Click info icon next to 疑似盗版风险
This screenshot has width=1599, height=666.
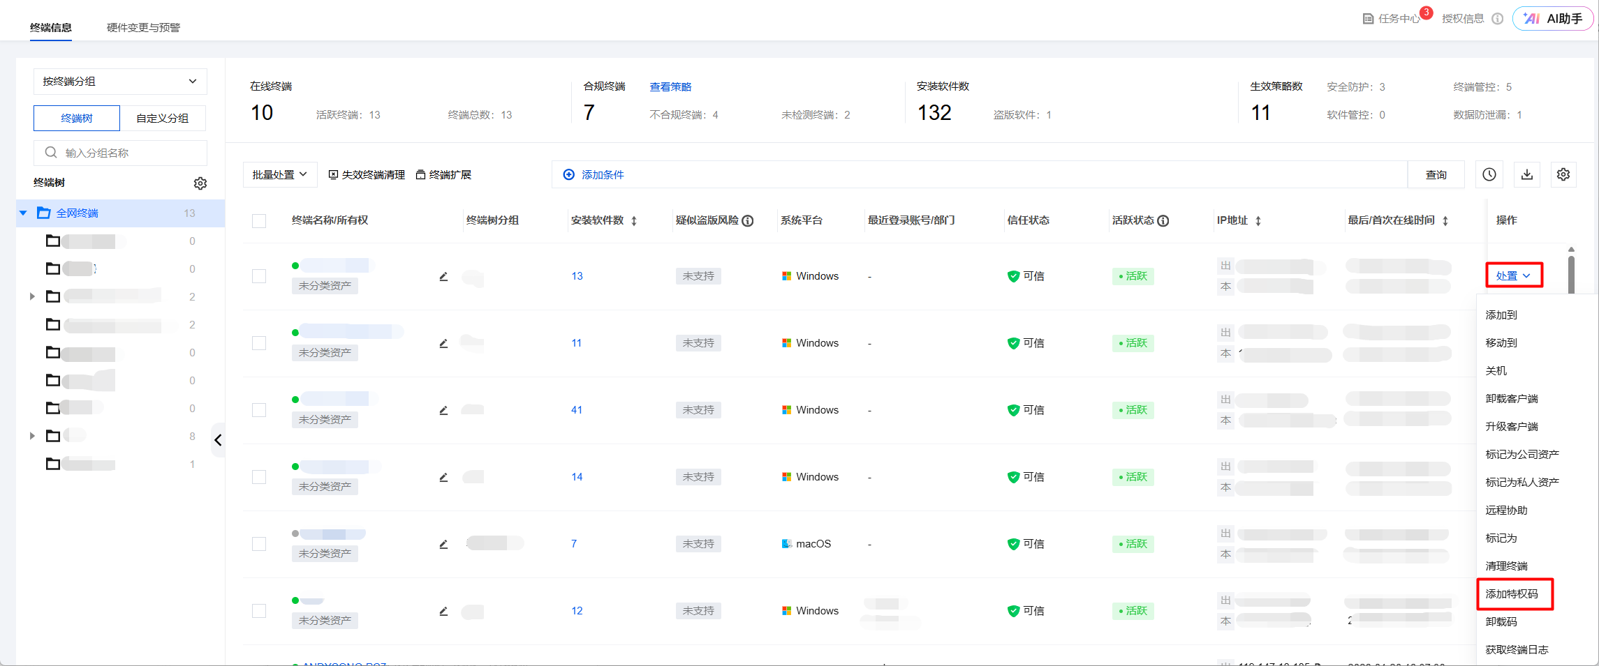(748, 221)
